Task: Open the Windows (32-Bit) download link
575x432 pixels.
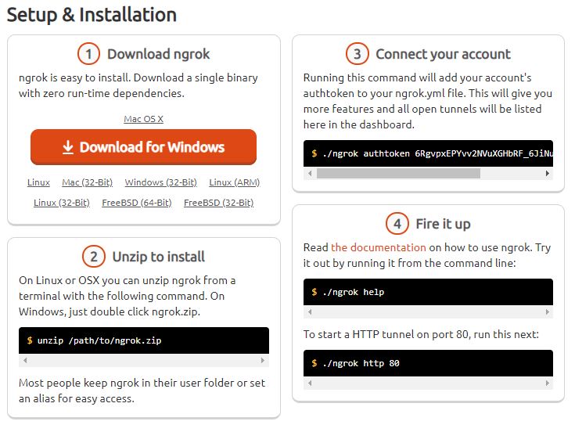Action: point(160,182)
